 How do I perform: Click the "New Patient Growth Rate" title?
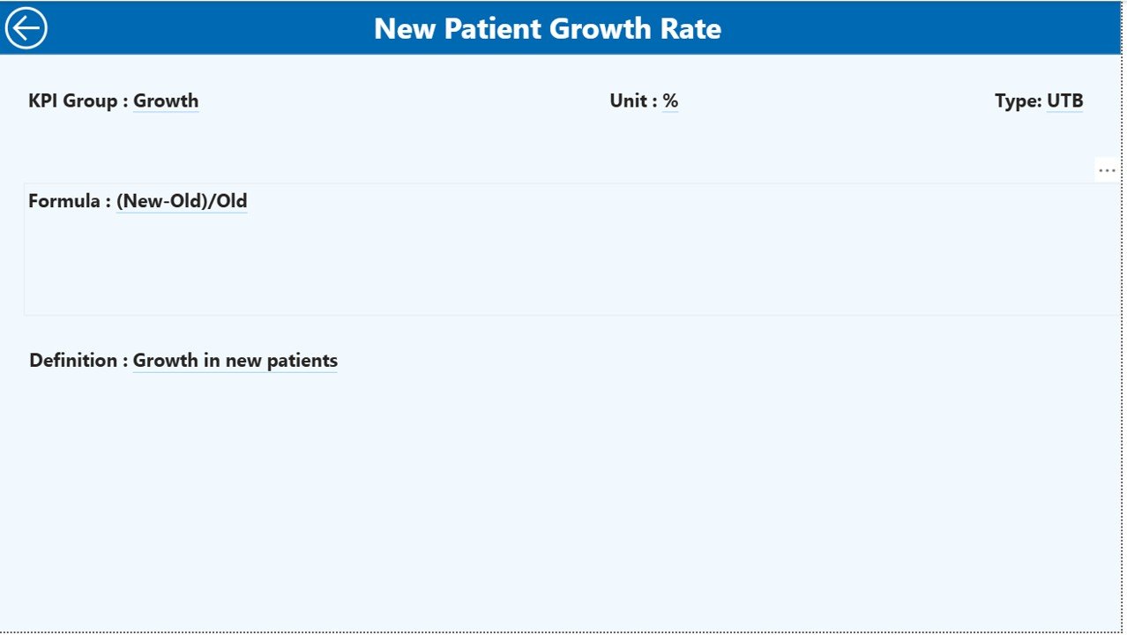point(547,28)
